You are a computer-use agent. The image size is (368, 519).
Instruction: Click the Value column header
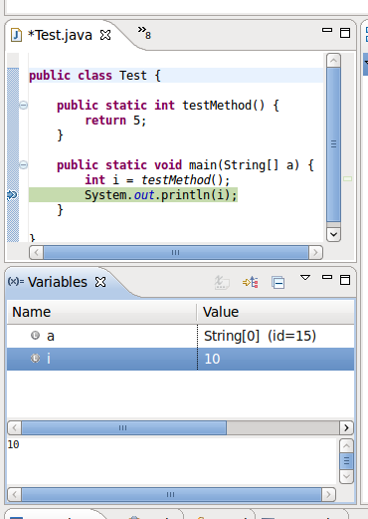point(276,312)
